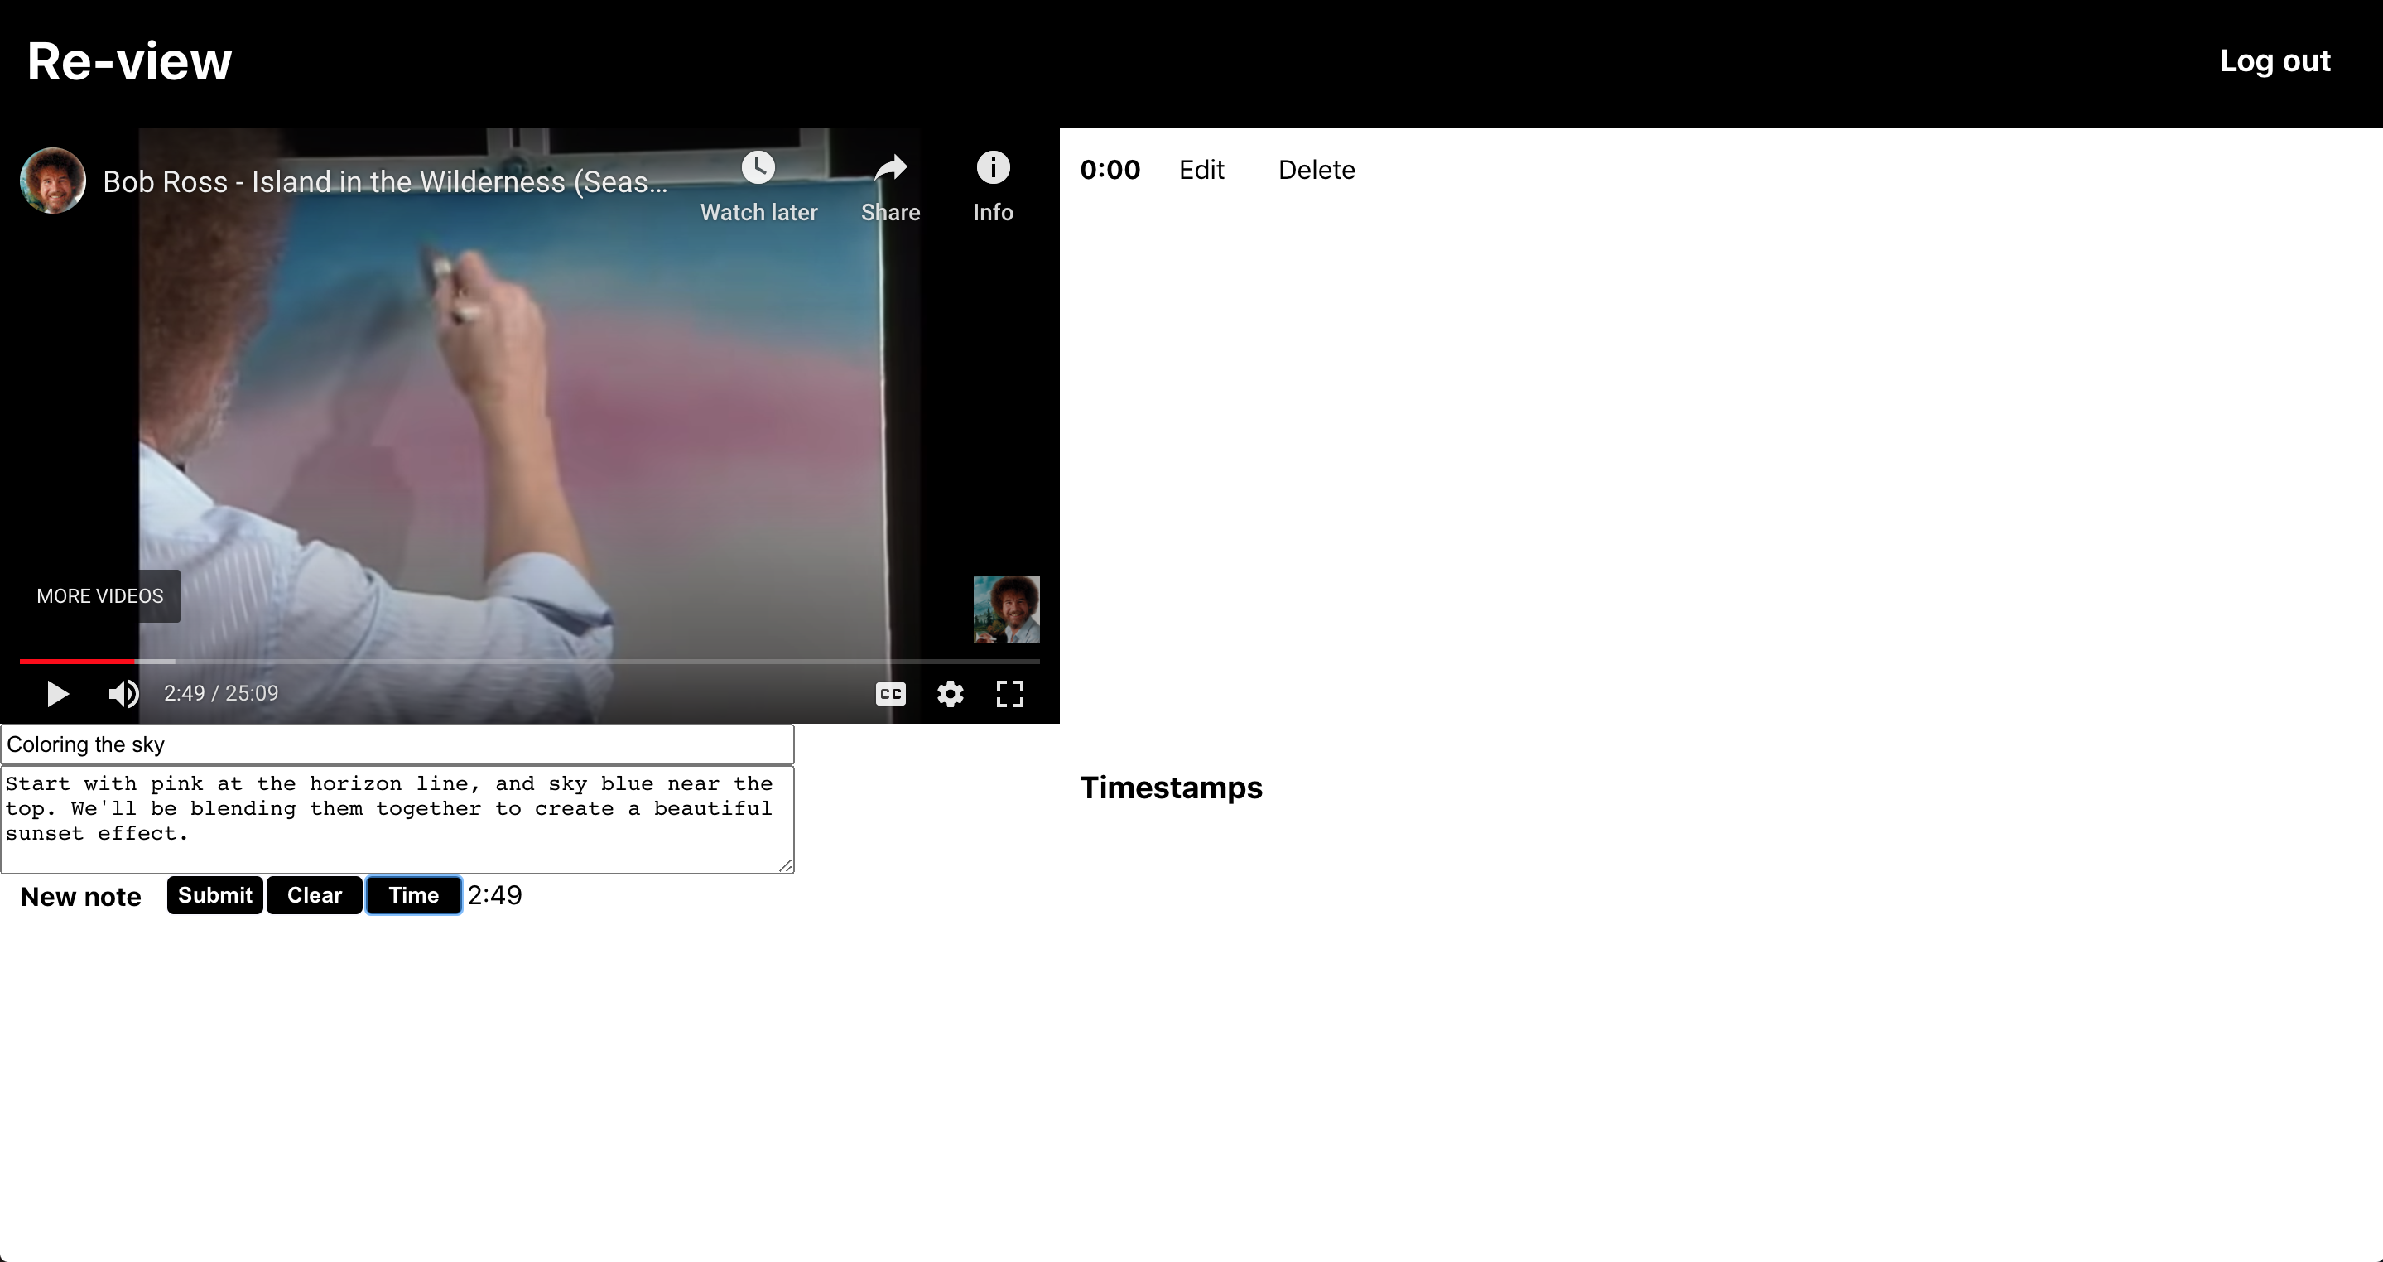Screen dimensions: 2383x1262
Task: Click the note textarea resize handle
Action: [x=786, y=865]
